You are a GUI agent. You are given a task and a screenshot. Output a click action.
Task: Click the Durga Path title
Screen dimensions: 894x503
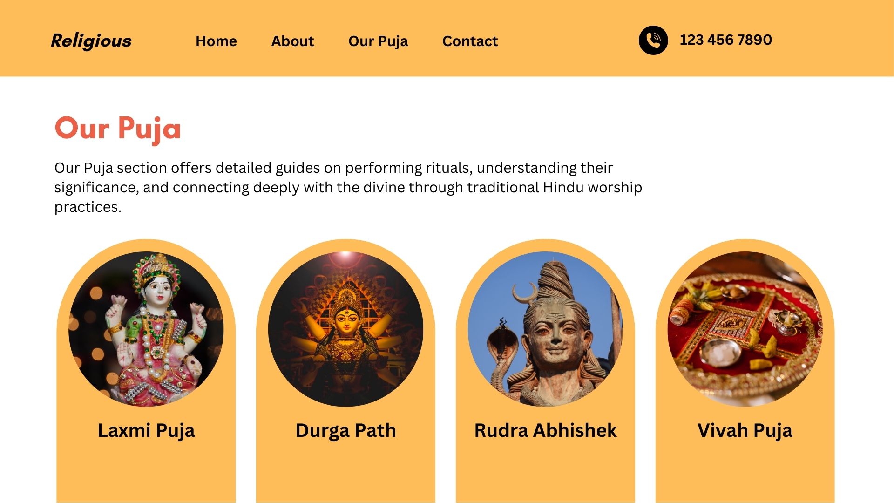tap(345, 430)
